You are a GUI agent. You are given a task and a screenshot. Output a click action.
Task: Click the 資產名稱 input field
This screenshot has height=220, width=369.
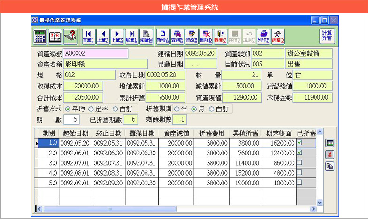pyautogui.click(x=105, y=64)
